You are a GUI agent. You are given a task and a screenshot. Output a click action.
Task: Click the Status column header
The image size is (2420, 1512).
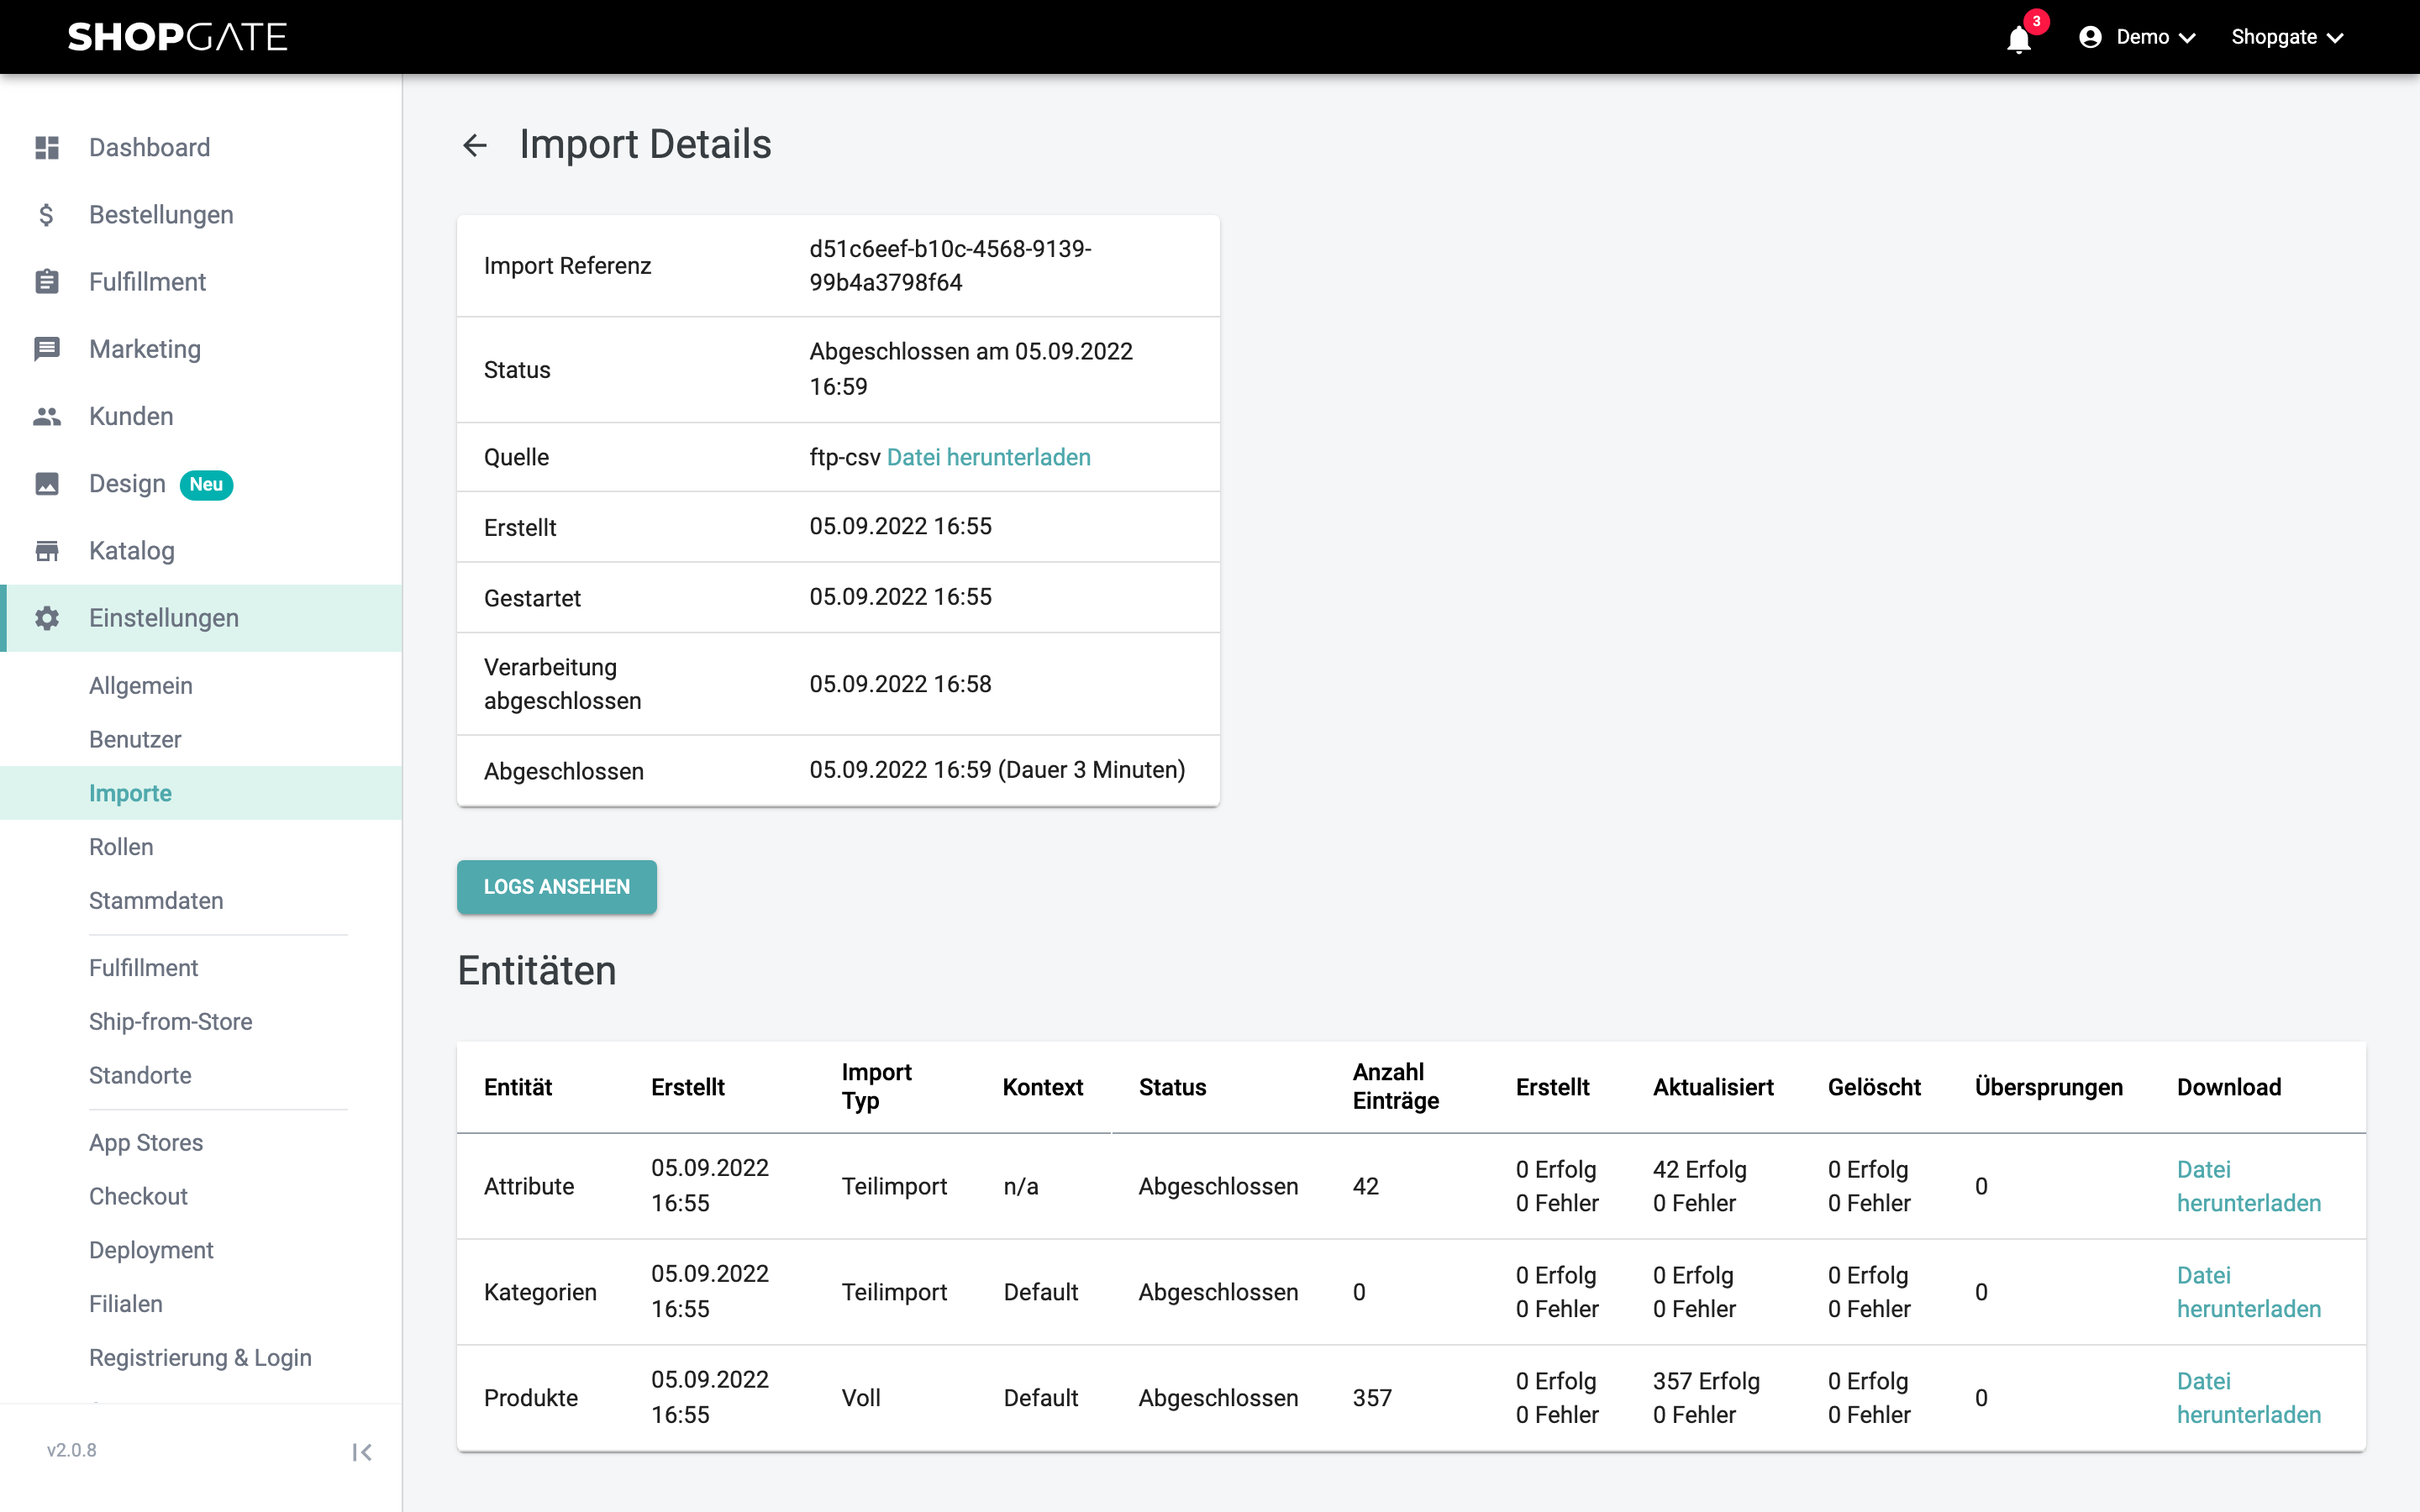[1172, 1087]
